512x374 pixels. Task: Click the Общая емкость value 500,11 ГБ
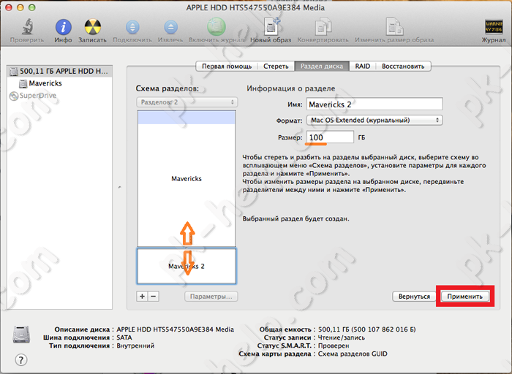tap(366, 329)
